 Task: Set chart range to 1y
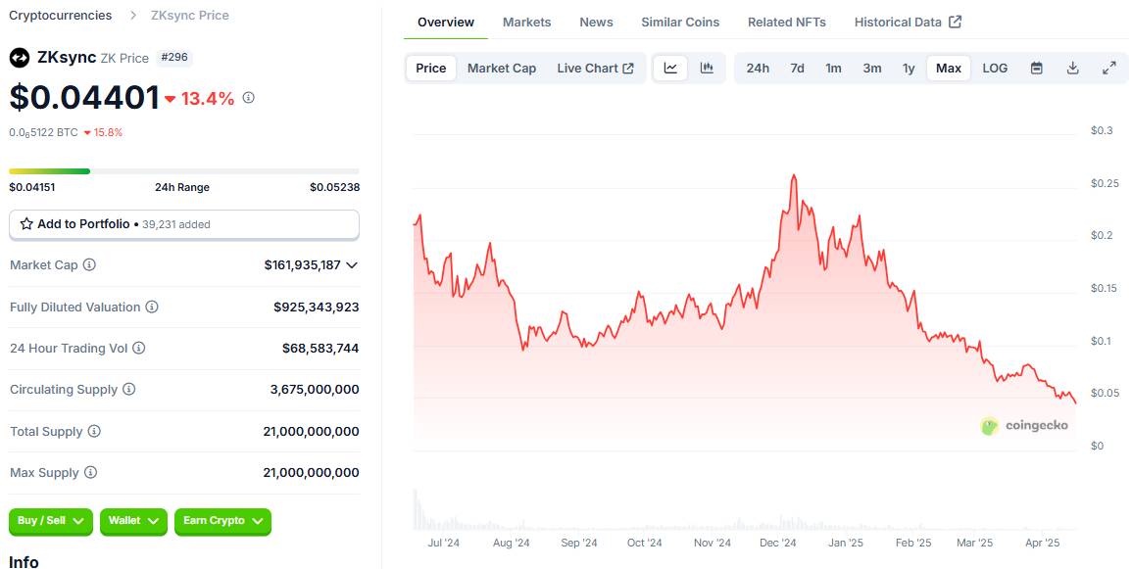[909, 68]
